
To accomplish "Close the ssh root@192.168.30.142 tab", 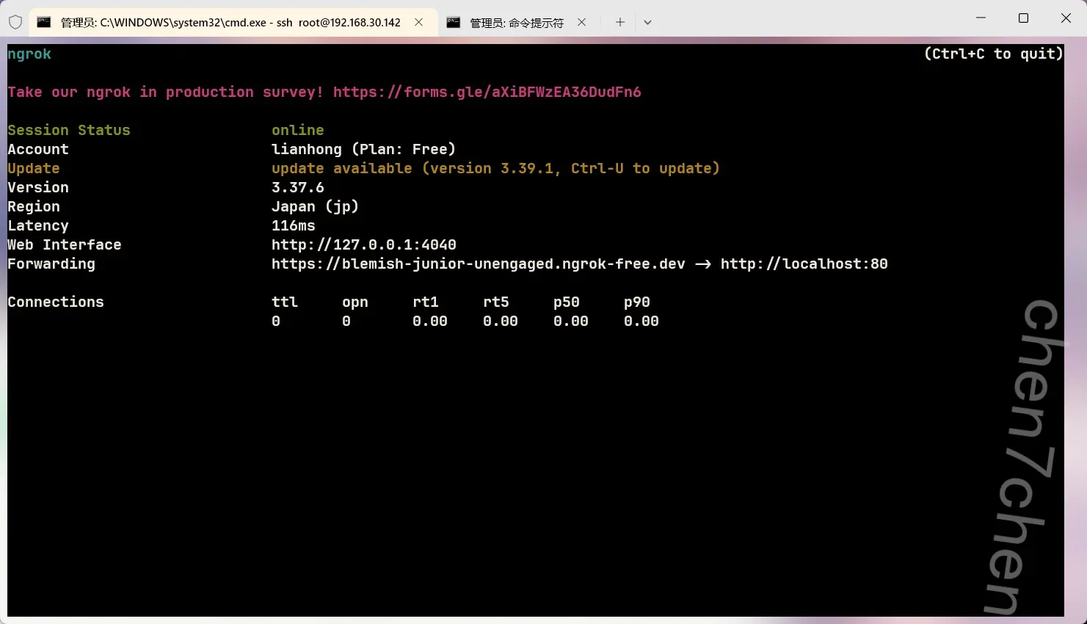I will click(418, 22).
